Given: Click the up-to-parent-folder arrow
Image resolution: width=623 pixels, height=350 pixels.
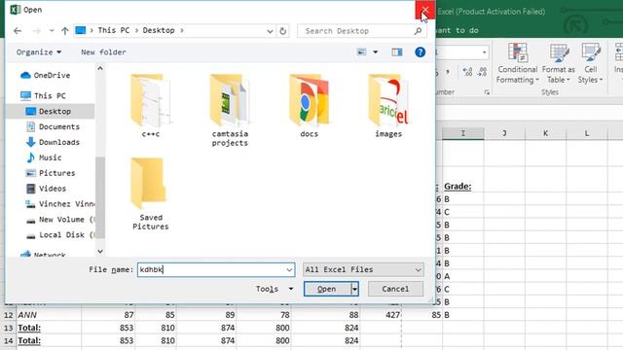Looking at the screenshot, I should pyautogui.click(x=65, y=31).
